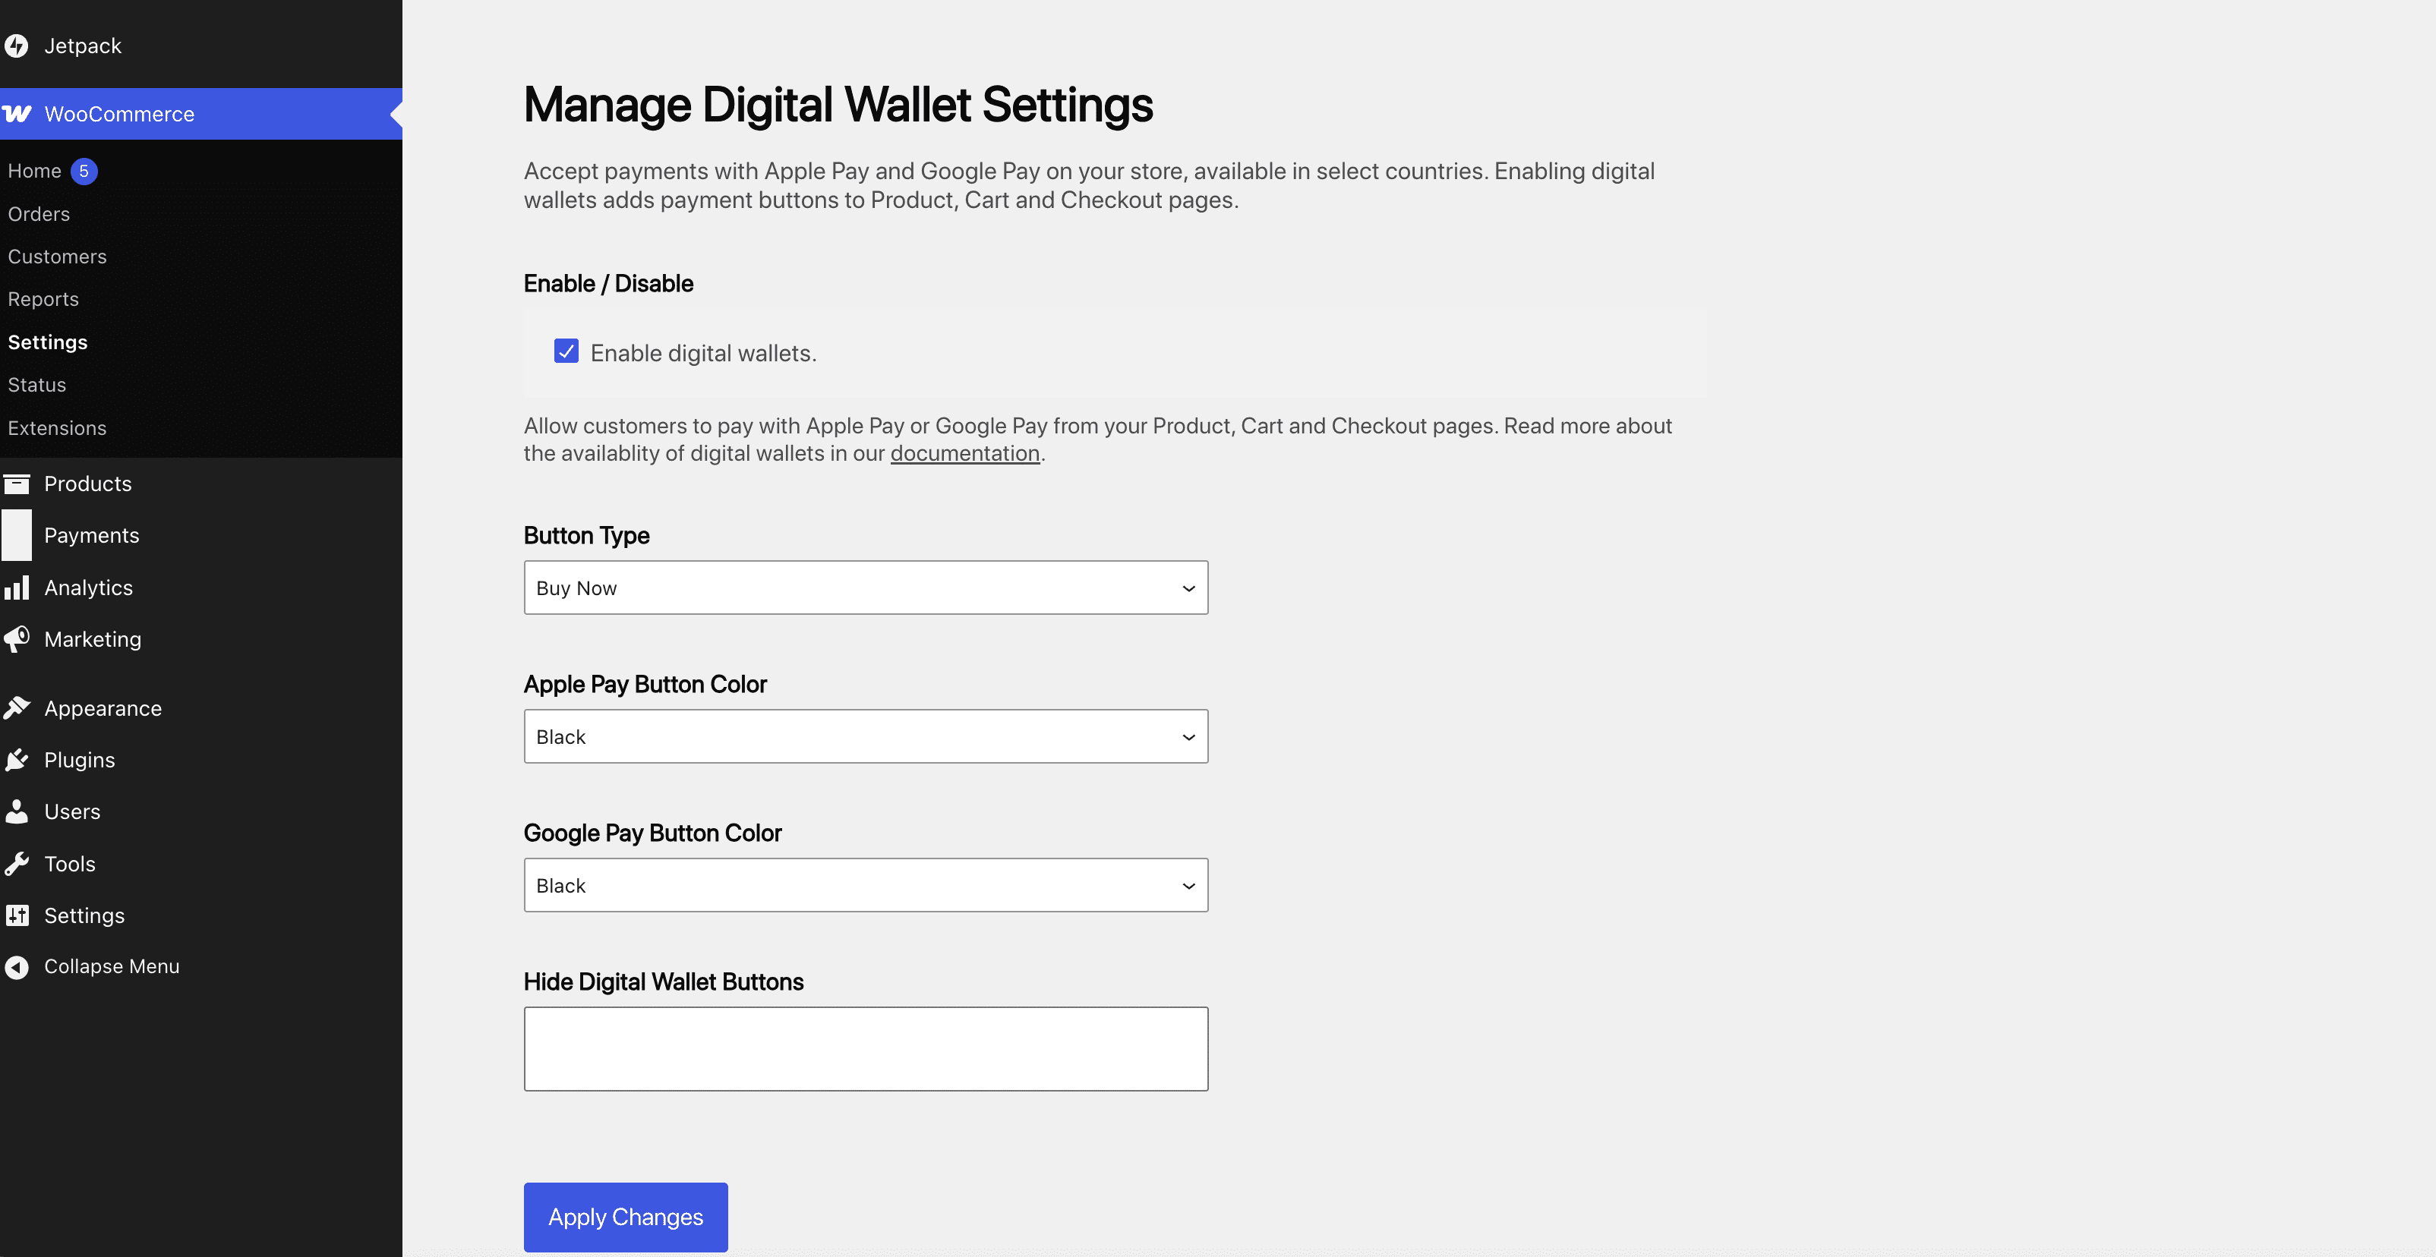This screenshot has height=1257, width=2436.
Task: Open the Button Type dropdown
Action: pos(864,587)
